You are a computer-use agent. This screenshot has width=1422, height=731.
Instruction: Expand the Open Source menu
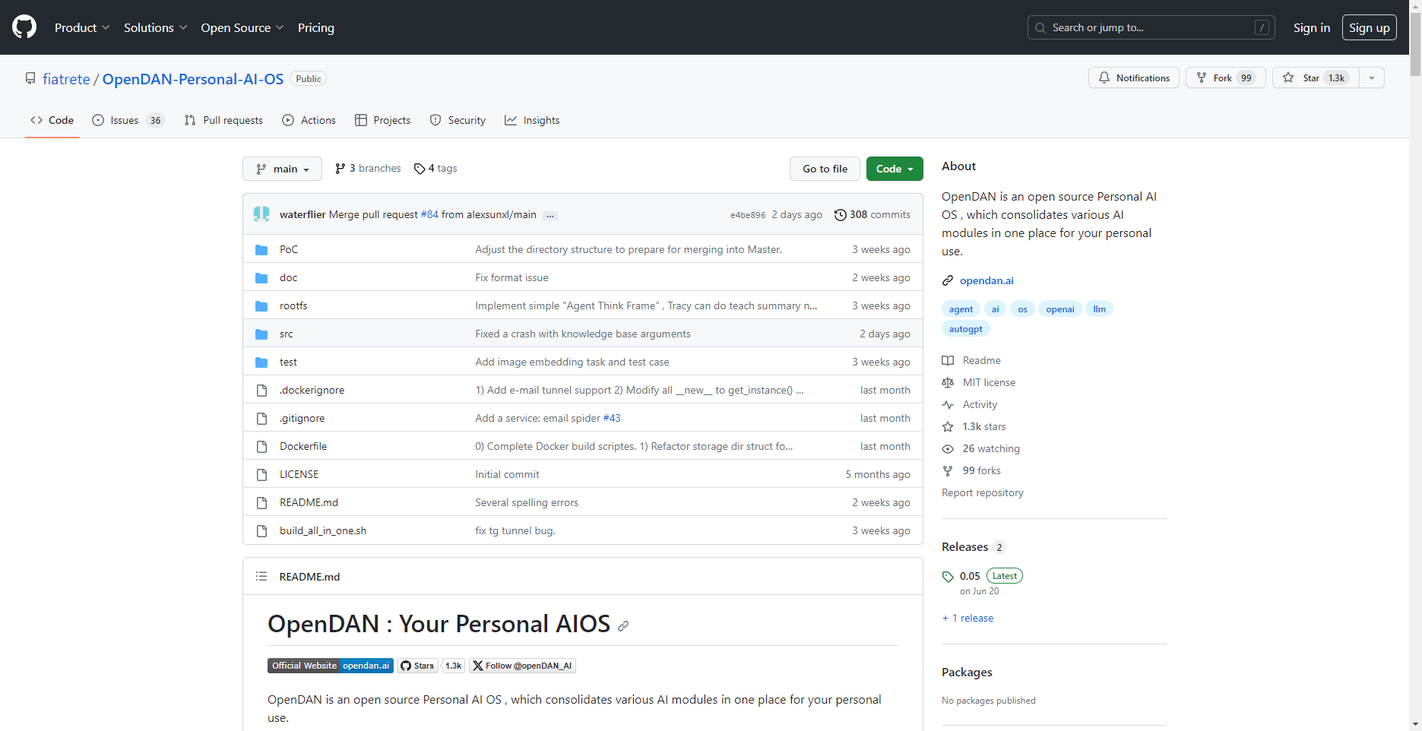tap(242, 27)
